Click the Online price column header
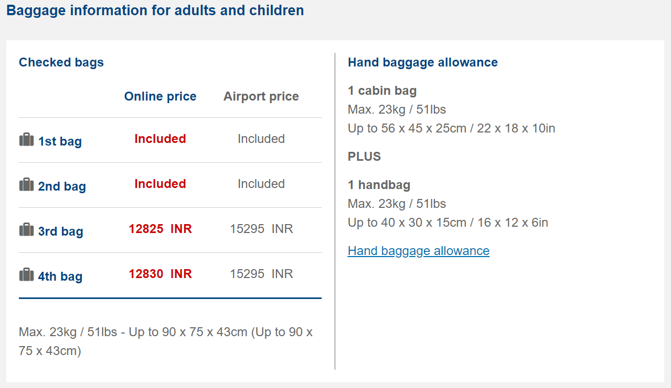This screenshot has width=671, height=388. 160,96
